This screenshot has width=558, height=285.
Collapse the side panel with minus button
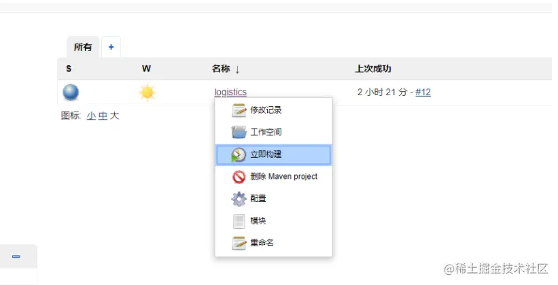[16, 256]
